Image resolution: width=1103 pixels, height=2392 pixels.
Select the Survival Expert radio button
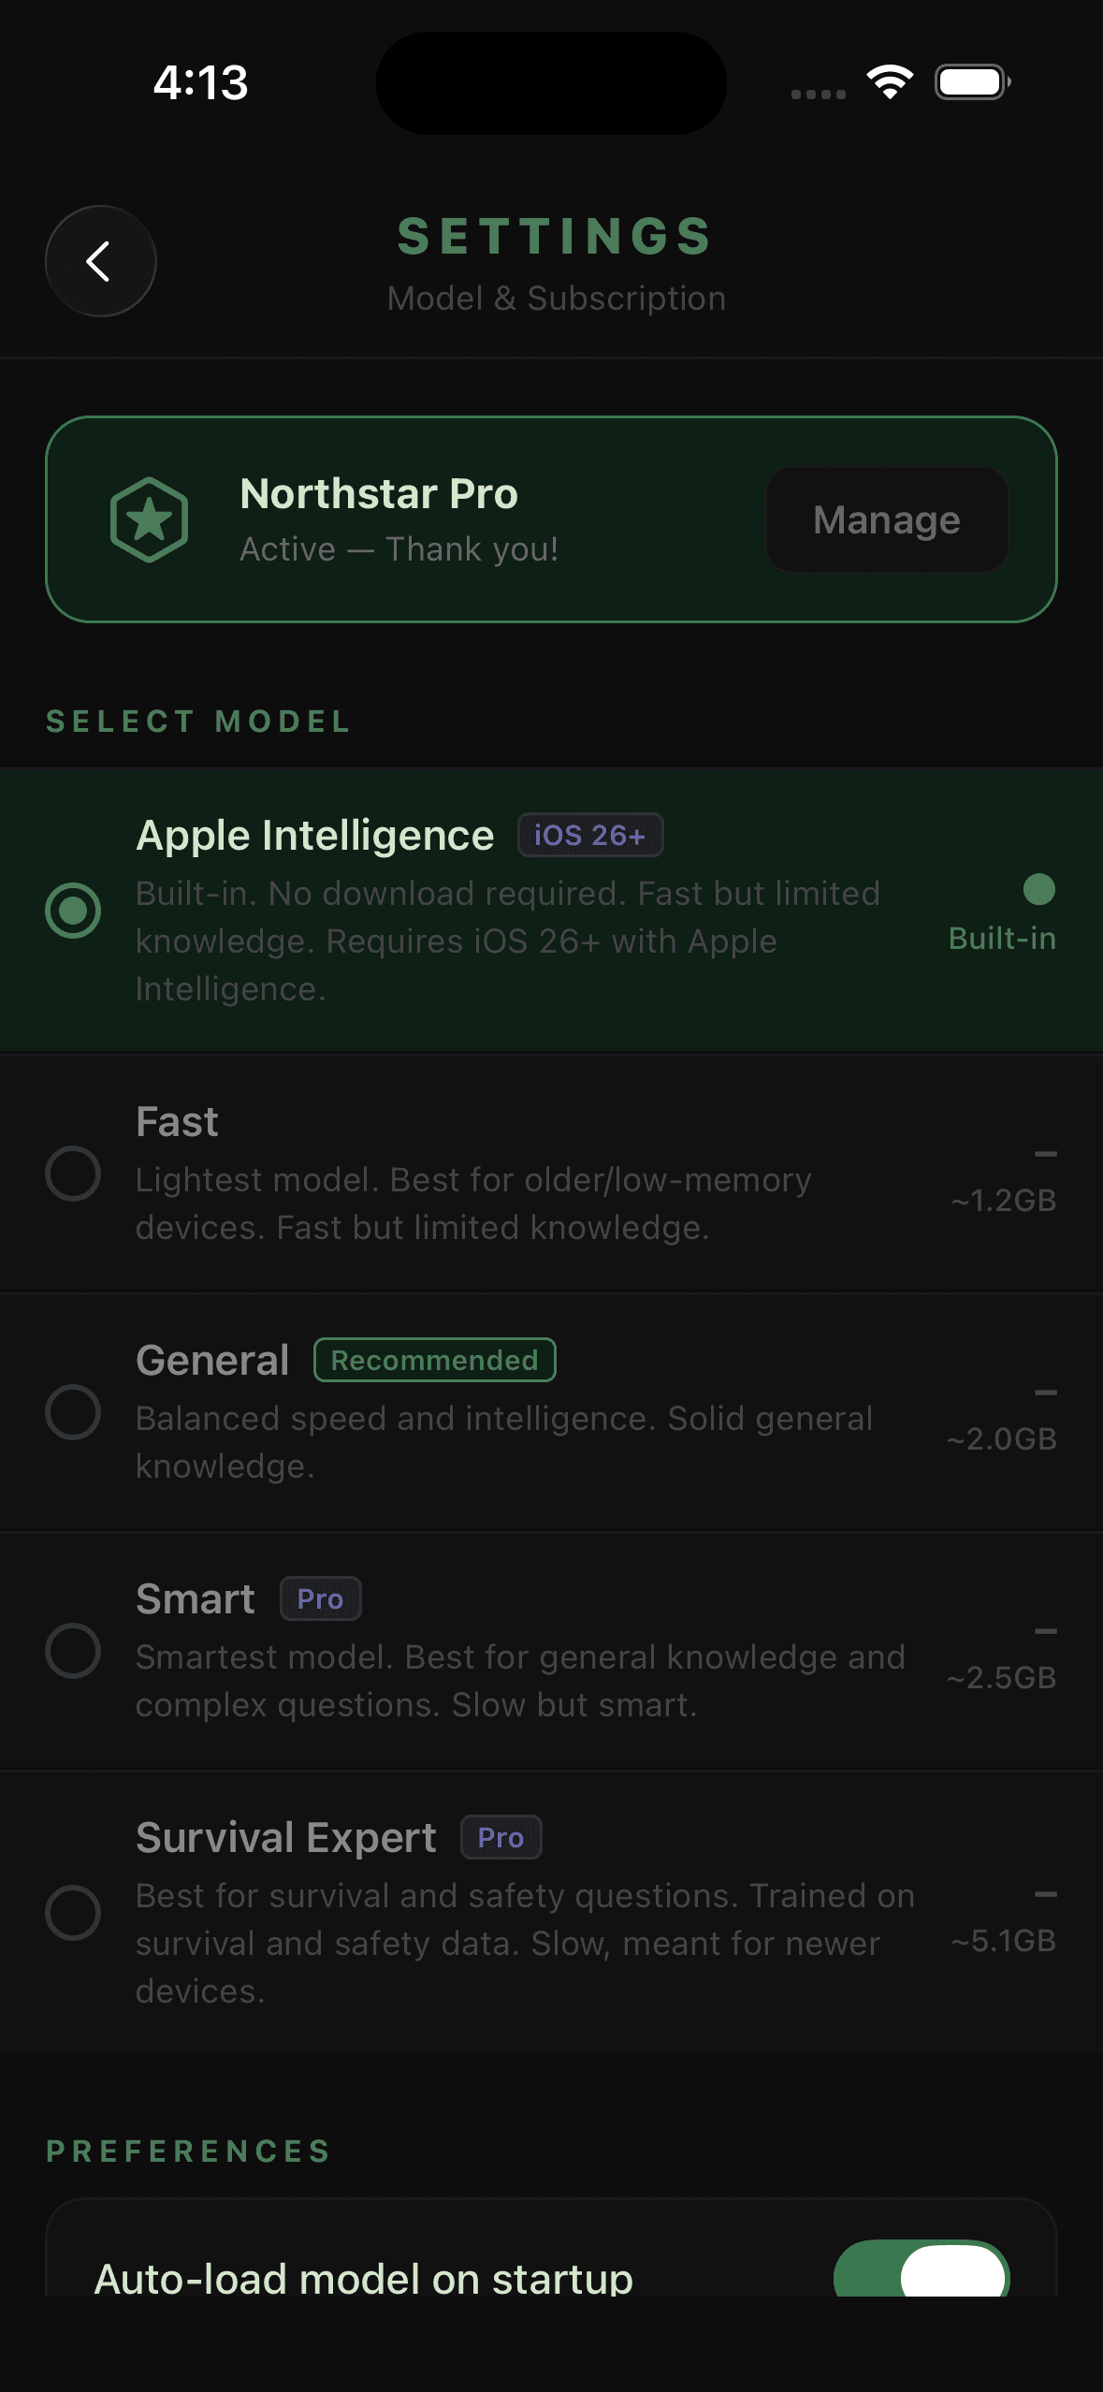tap(73, 1913)
